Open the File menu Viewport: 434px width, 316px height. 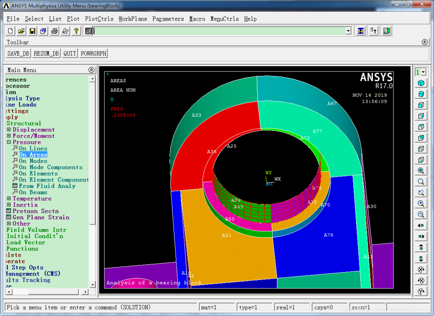tap(13, 19)
